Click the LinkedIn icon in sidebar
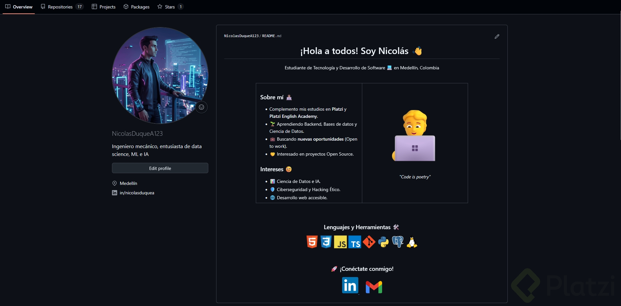This screenshot has width=621, height=306. [115, 193]
